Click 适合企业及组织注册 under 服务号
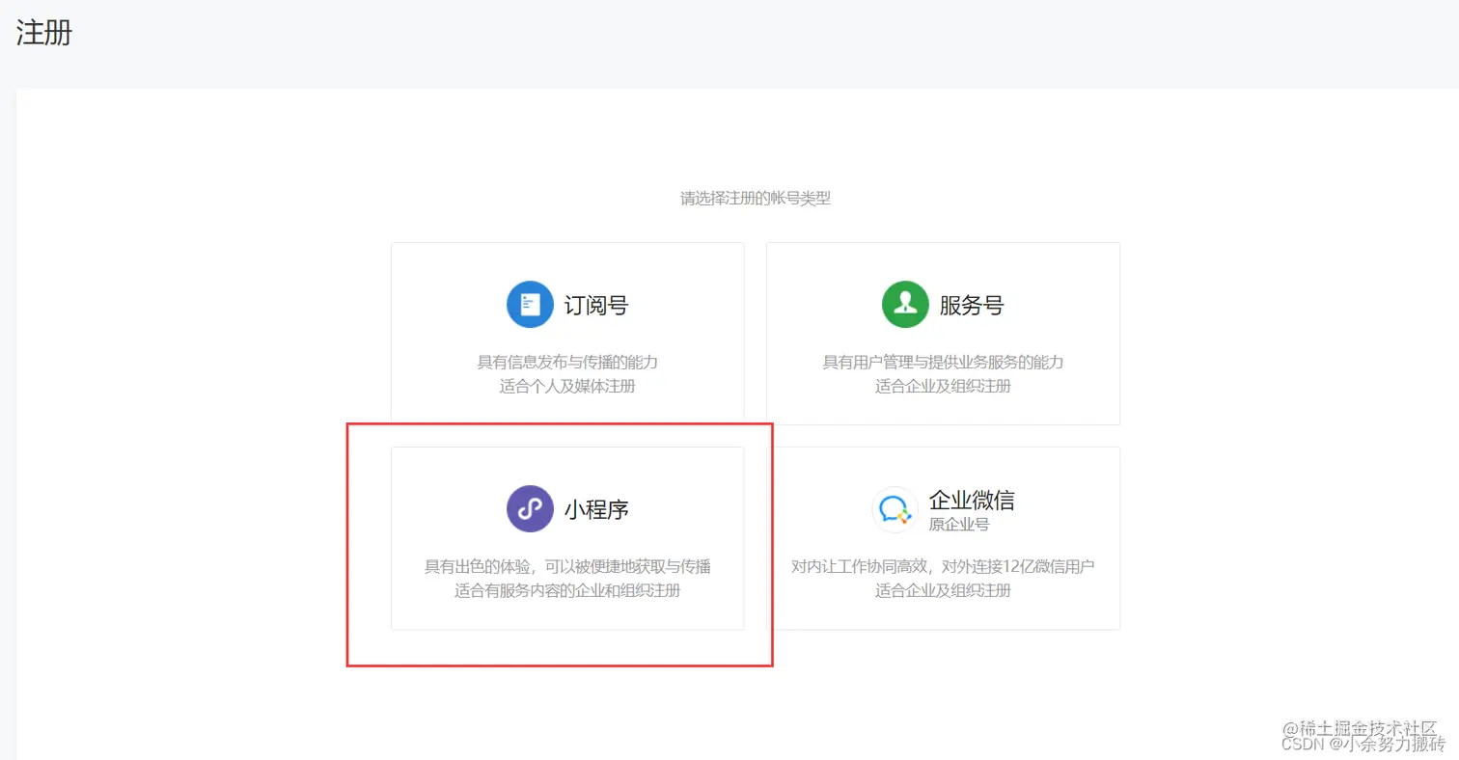The width and height of the screenshot is (1459, 760). tap(943, 386)
